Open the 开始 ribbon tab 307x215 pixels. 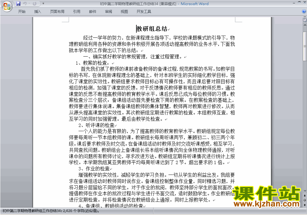22,12
